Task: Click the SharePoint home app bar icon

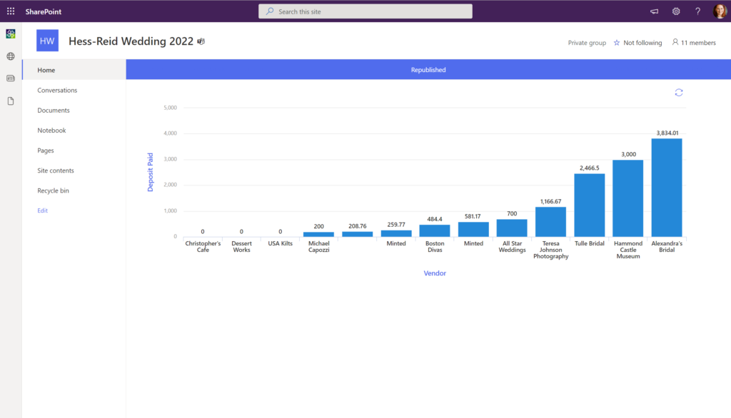Action: pyautogui.click(x=11, y=34)
